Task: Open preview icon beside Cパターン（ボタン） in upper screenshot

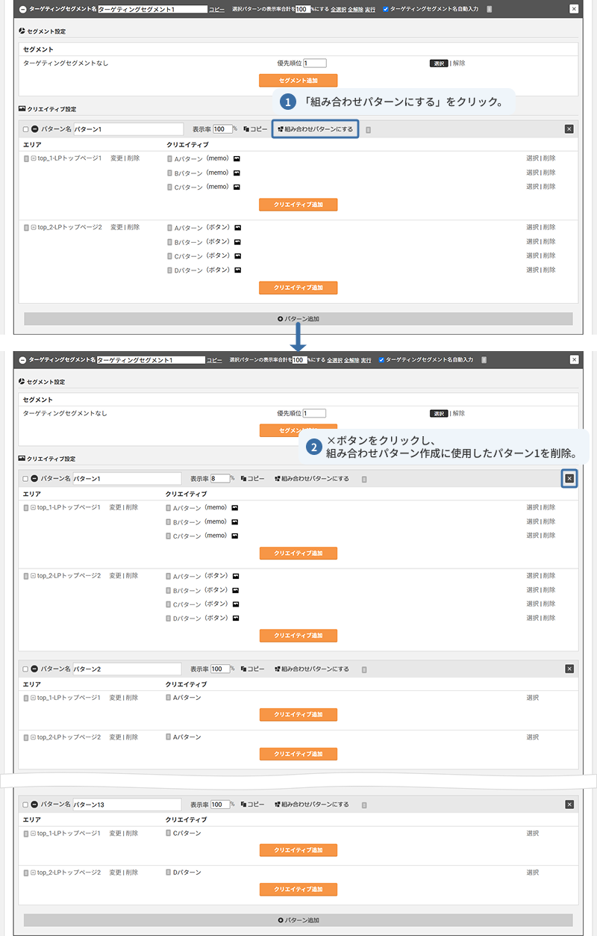Action: tap(238, 255)
